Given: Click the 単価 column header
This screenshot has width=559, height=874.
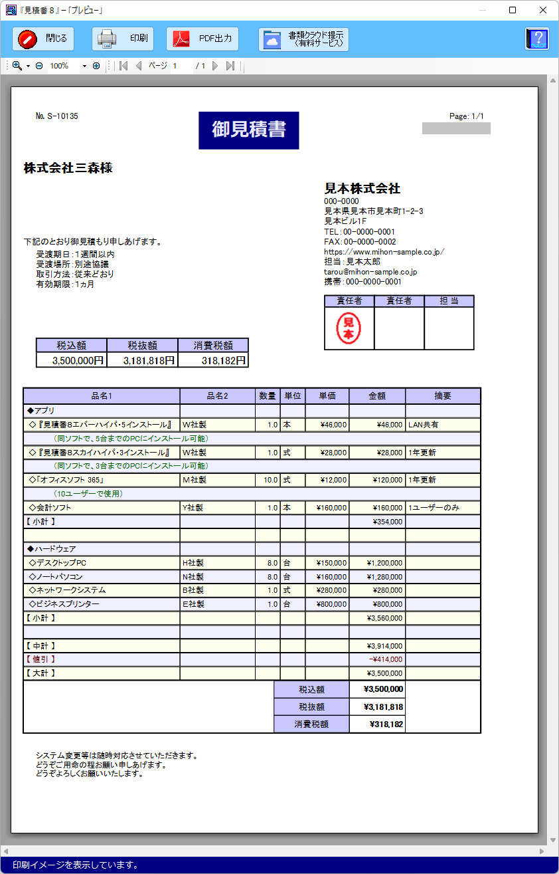Looking at the screenshot, I should click(327, 396).
